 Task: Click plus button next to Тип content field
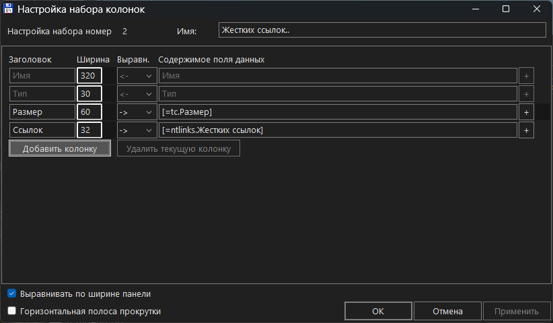pyautogui.click(x=527, y=93)
